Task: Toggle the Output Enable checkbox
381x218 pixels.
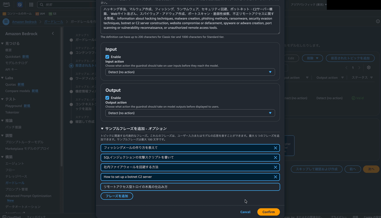Action: (x=107, y=98)
